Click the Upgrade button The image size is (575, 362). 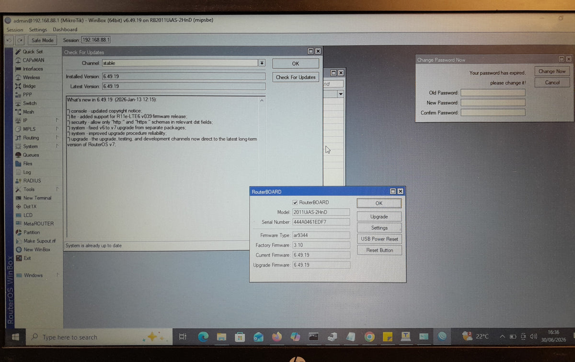pyautogui.click(x=379, y=217)
